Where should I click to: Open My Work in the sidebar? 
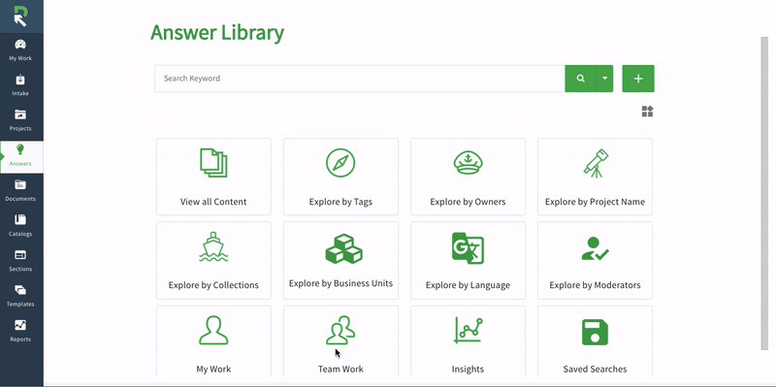(20, 50)
